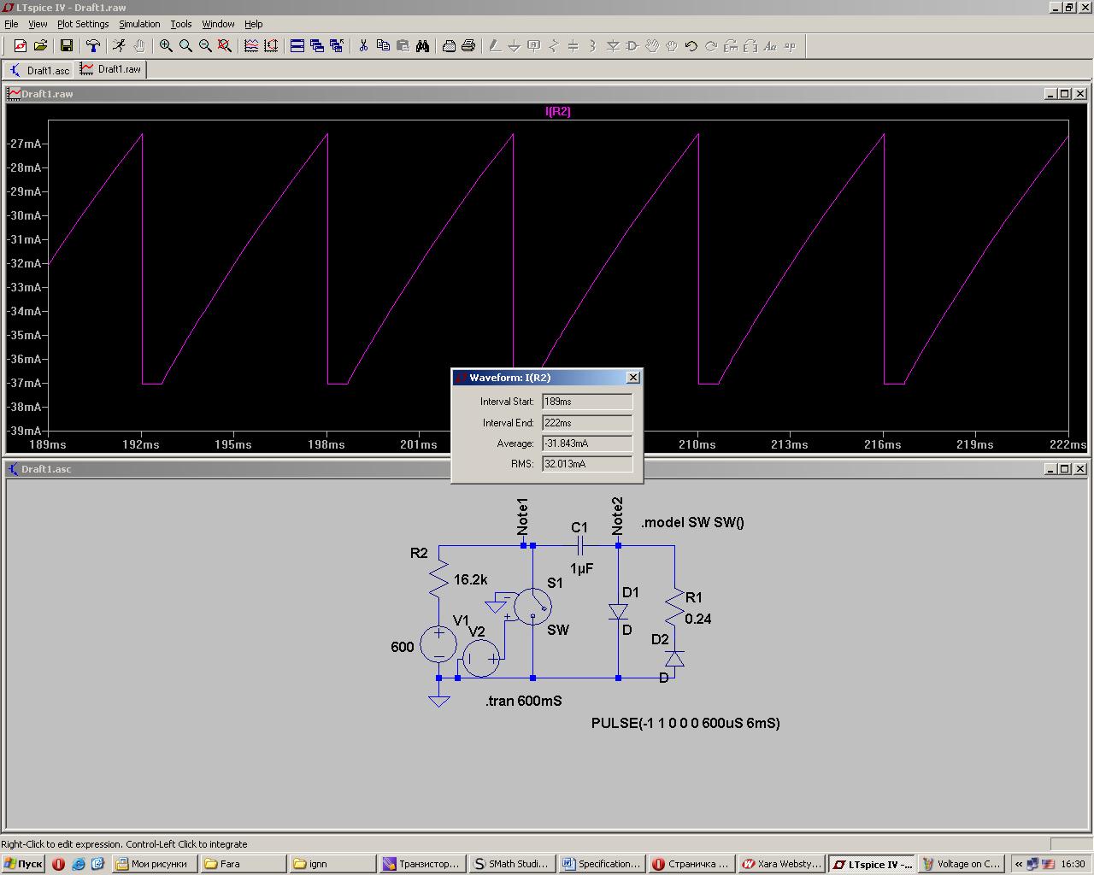Viewport: 1094px width, 875px height.
Task: Click the Open file folder icon
Action: tap(40, 46)
